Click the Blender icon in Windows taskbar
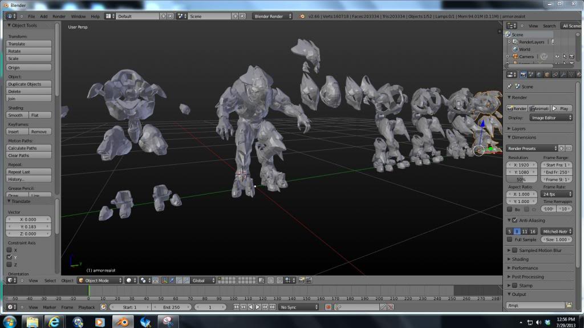Image resolution: width=584 pixels, height=328 pixels. coord(123,322)
